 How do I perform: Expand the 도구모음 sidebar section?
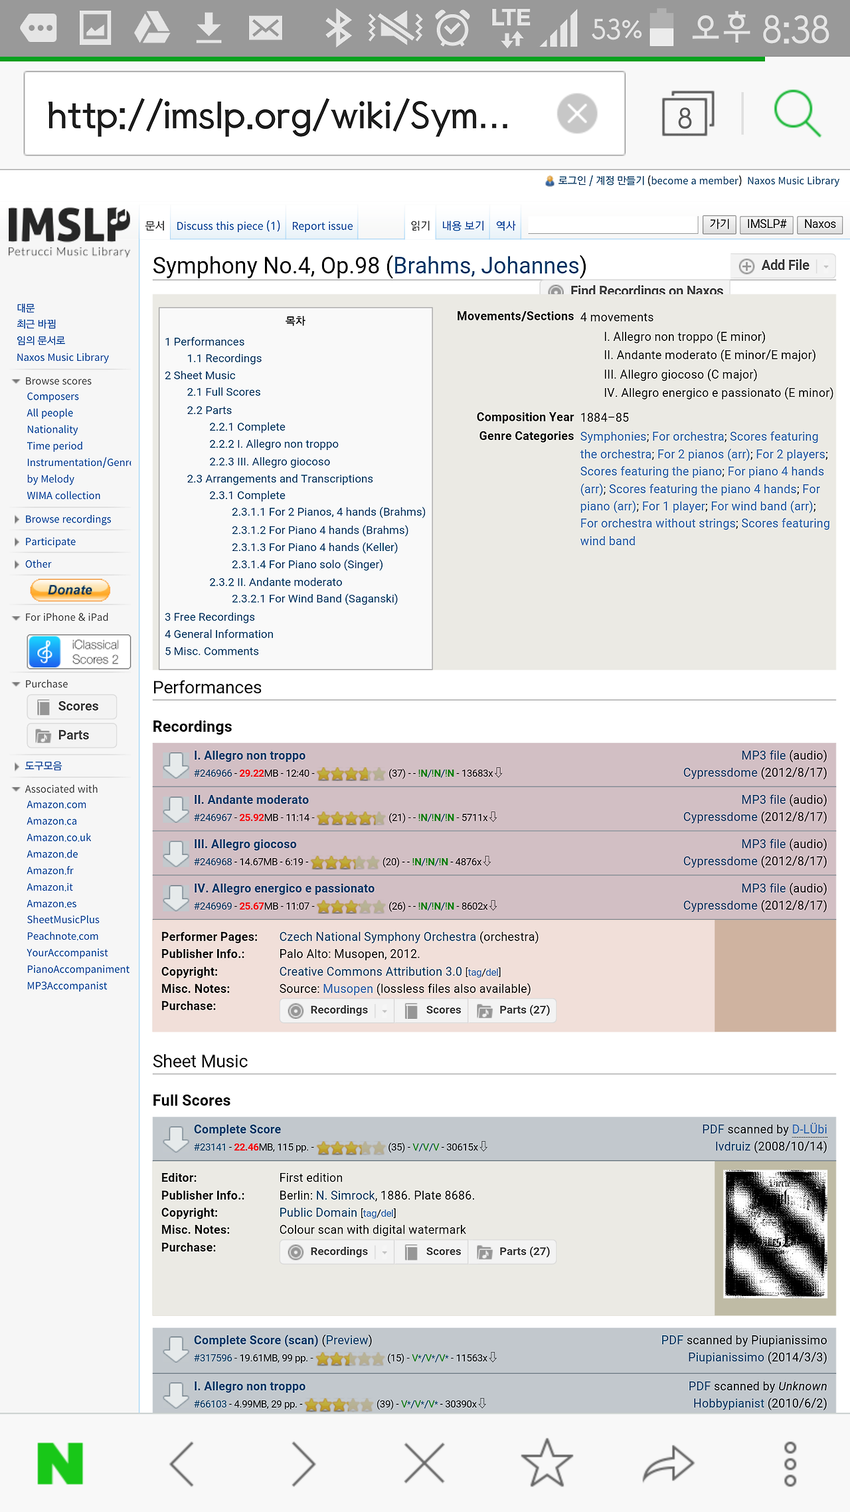click(x=16, y=766)
